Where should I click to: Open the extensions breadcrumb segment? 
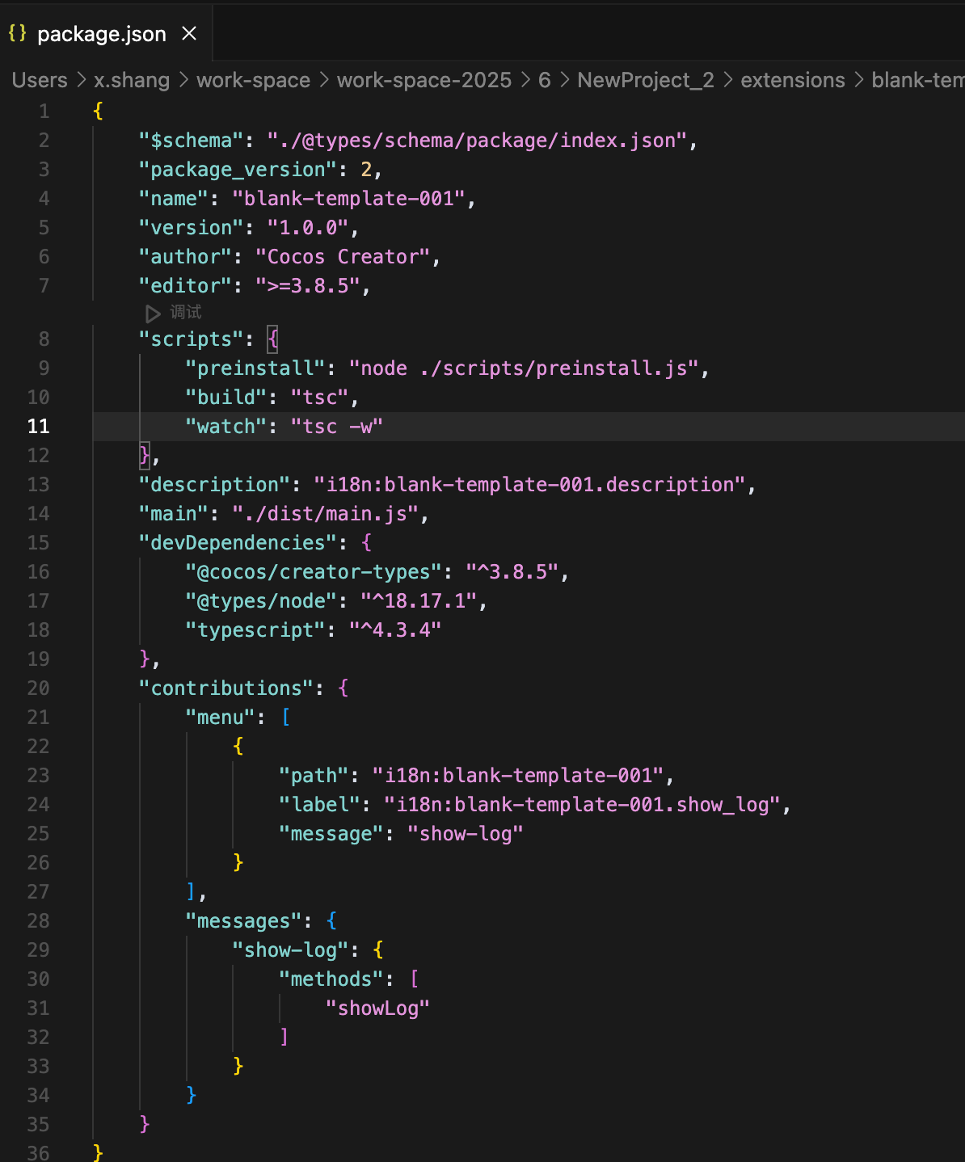[793, 80]
